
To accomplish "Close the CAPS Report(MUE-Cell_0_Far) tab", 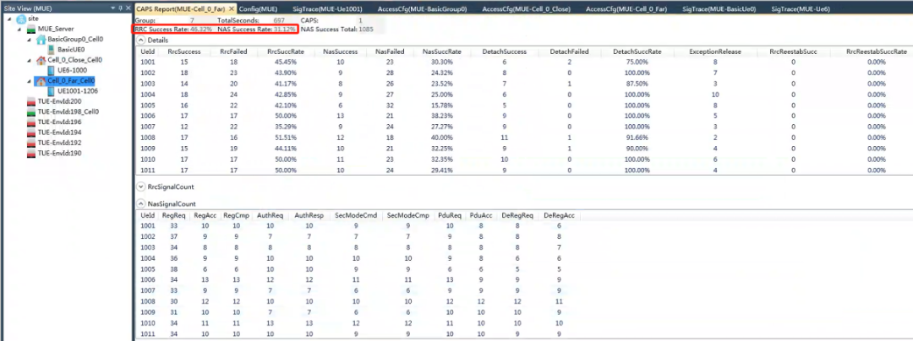I will click(x=231, y=8).
